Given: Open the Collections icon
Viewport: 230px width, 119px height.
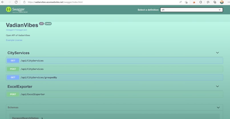Looking at the screenshot, I should 215,2.
